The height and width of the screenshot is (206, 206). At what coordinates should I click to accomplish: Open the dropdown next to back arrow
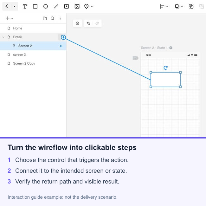coord(15,6)
